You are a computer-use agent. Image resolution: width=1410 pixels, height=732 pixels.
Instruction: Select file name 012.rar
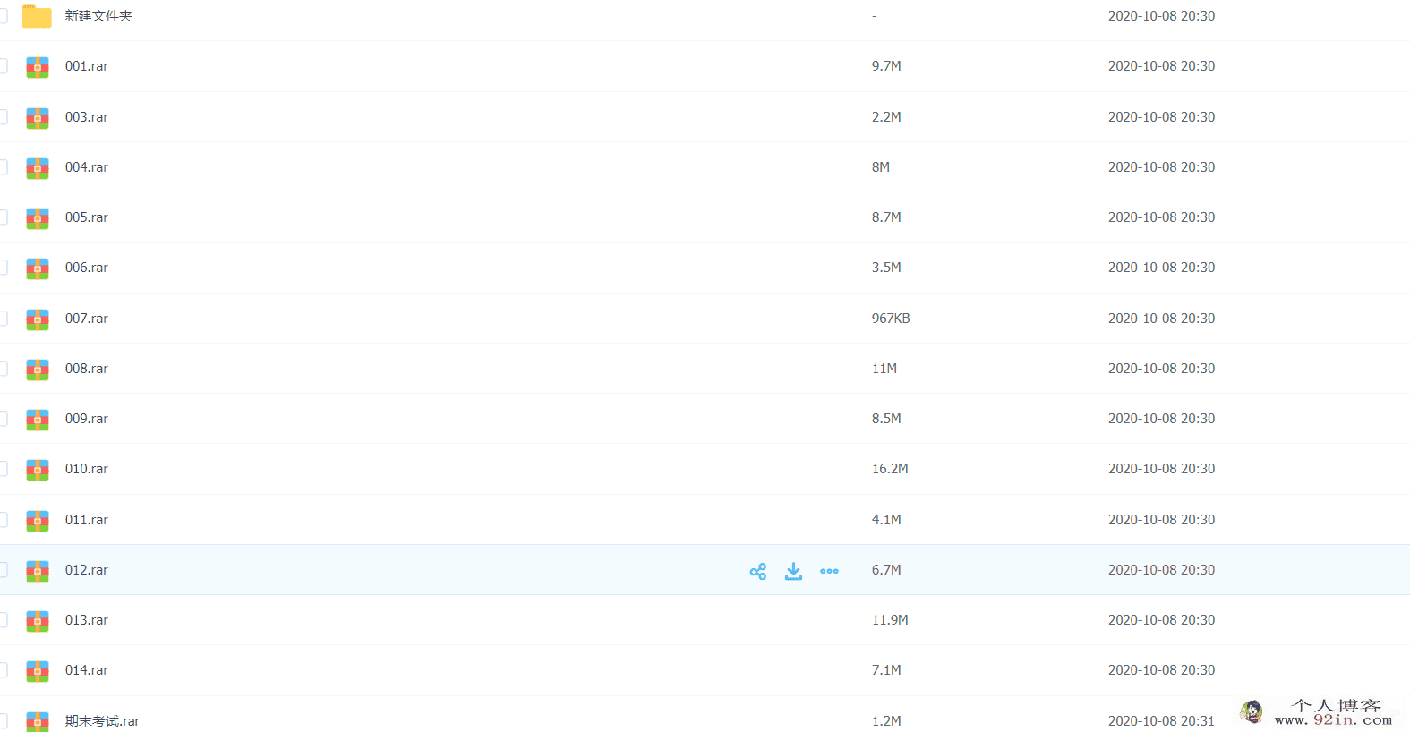click(87, 570)
